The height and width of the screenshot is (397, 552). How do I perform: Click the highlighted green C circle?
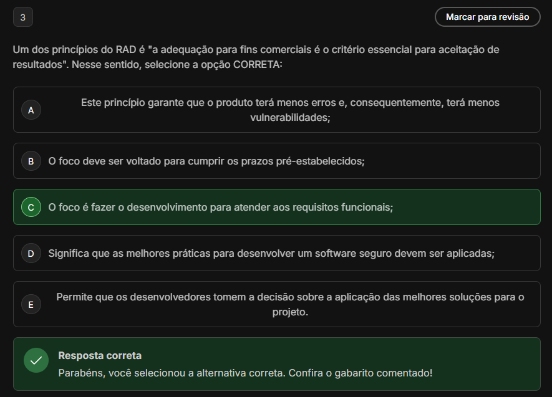tap(31, 208)
